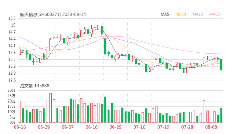Click the MA5 legend label
Image resolution: width=226 pixels, height=134 pixels.
(x=165, y=14)
